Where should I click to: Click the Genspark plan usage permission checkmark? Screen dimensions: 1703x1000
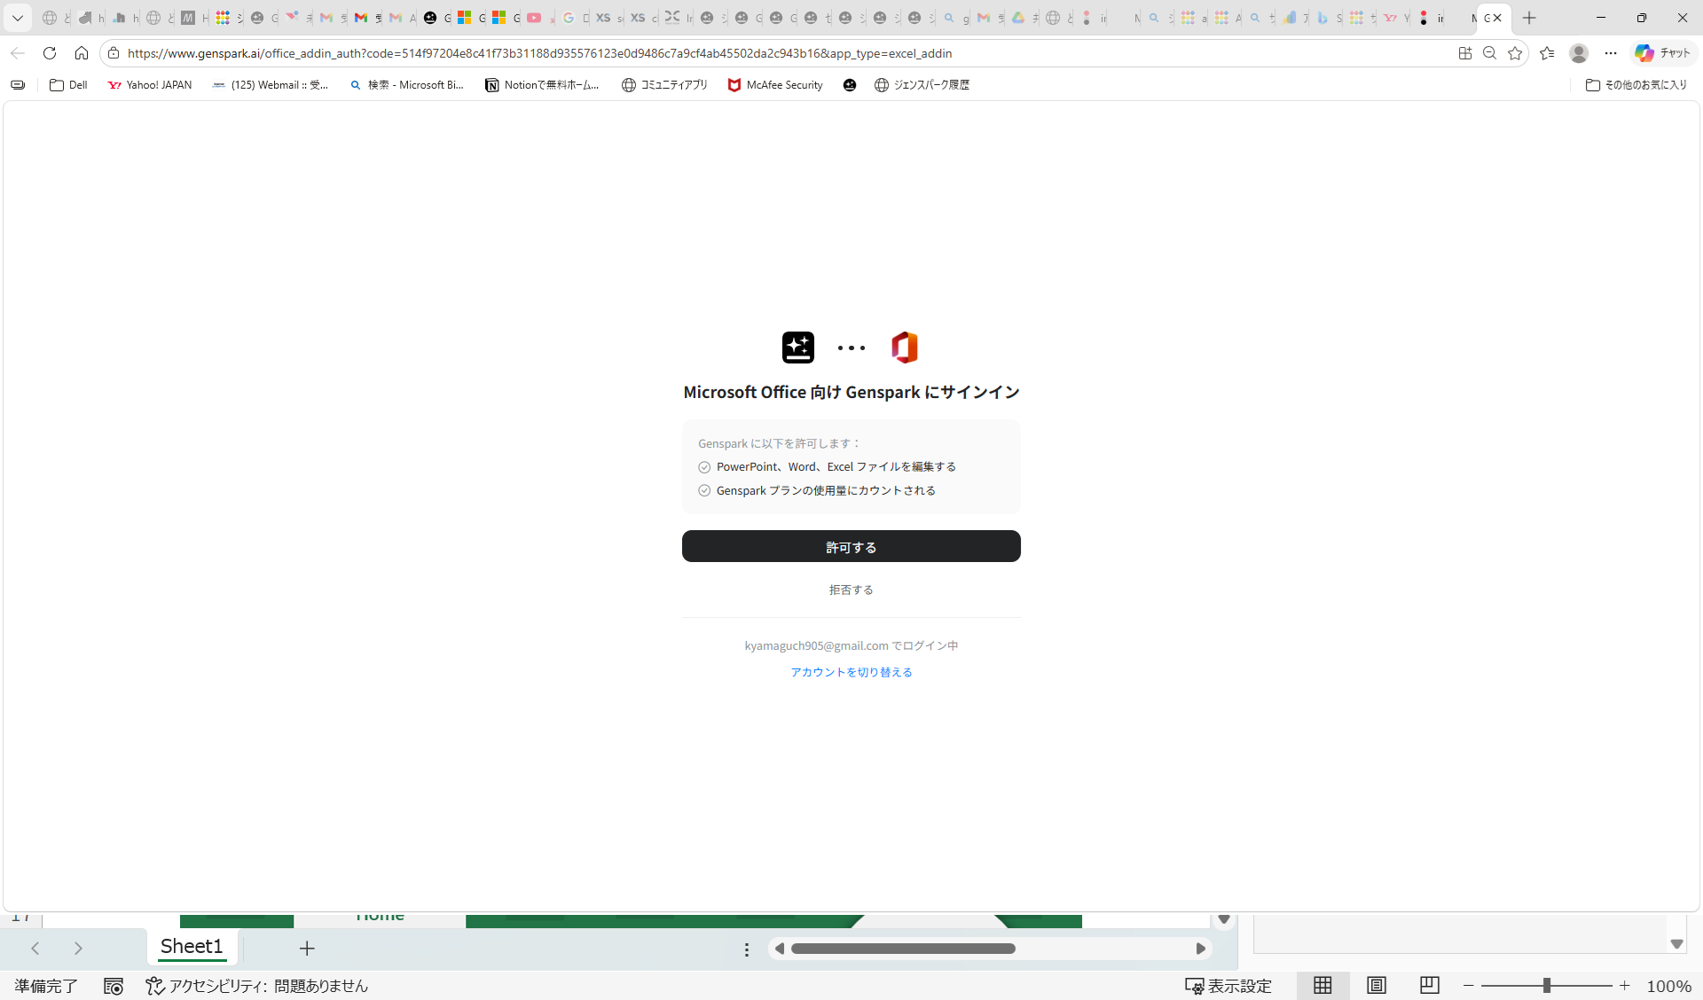tap(703, 490)
